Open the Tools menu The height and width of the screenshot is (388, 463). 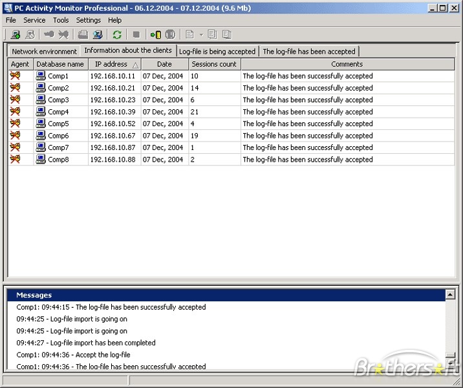[61, 20]
